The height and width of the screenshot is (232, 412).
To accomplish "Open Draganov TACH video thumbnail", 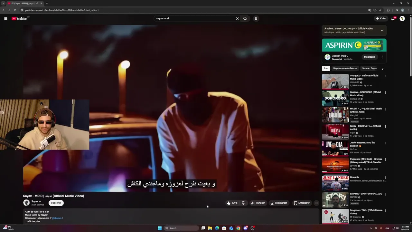I will [335, 216].
